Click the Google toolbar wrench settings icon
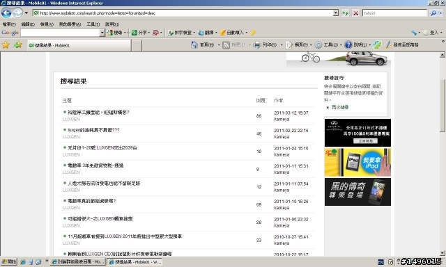 pos(414,33)
